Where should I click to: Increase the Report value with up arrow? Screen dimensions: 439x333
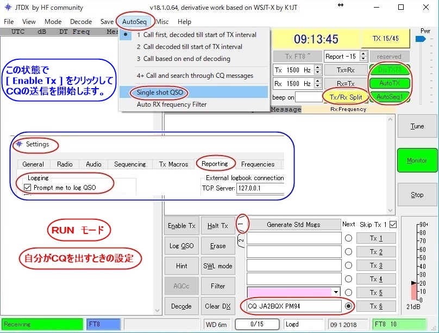[363, 53]
